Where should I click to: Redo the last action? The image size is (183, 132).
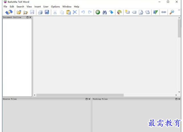[90, 12]
